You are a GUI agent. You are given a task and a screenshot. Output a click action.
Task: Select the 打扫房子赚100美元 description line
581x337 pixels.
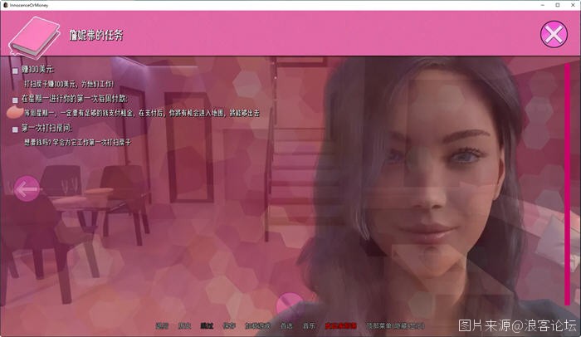click(x=69, y=84)
